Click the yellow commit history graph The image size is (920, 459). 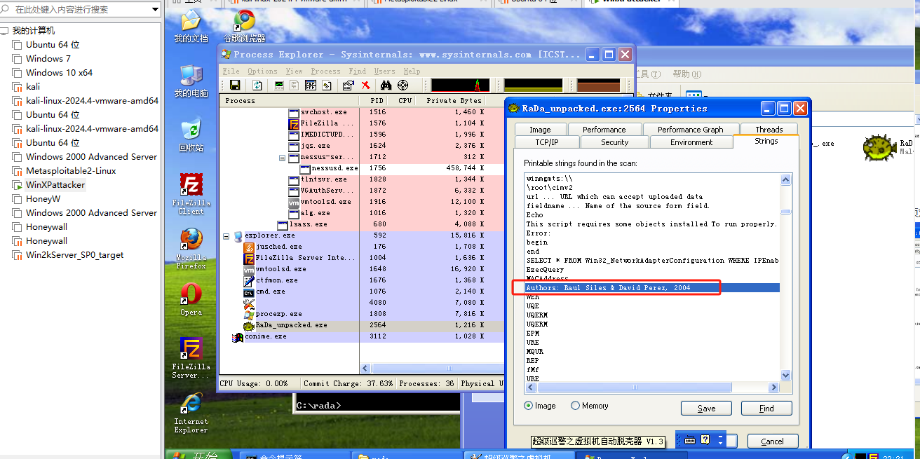[x=533, y=85]
